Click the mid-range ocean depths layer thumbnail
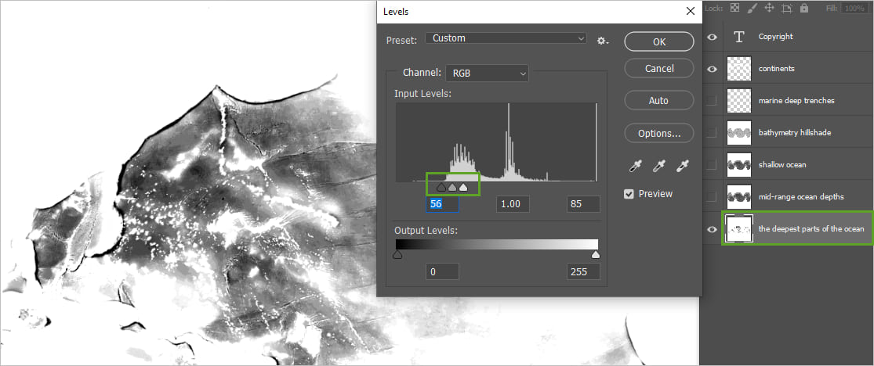This screenshot has height=366, width=874. [x=739, y=196]
